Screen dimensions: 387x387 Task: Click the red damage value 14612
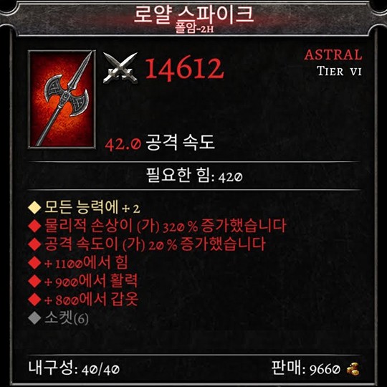185,68
